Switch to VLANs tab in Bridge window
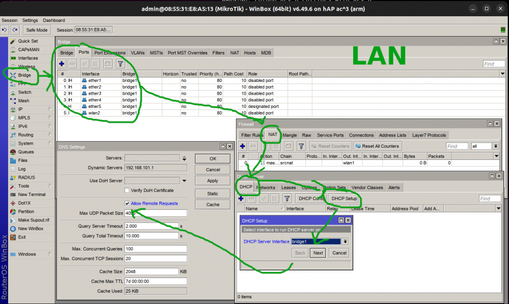This screenshot has width=509, height=304. [137, 52]
